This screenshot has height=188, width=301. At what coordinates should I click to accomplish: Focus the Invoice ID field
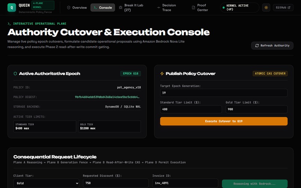(185, 183)
